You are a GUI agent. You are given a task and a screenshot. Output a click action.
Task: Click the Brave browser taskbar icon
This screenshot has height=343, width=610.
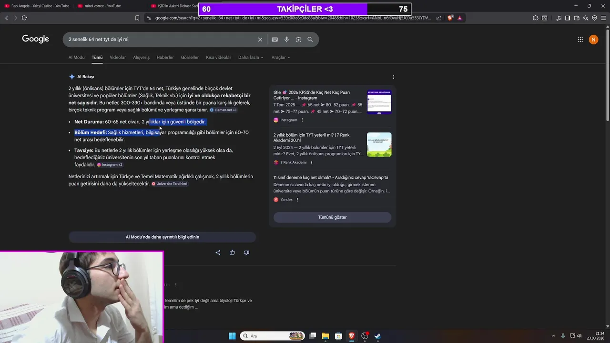click(x=352, y=336)
